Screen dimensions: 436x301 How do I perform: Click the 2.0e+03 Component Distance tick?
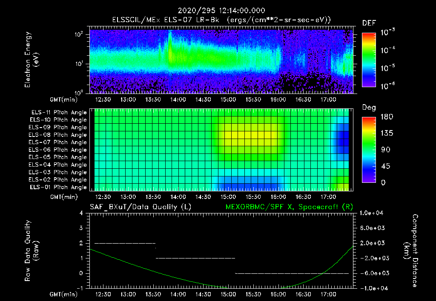click(373, 243)
